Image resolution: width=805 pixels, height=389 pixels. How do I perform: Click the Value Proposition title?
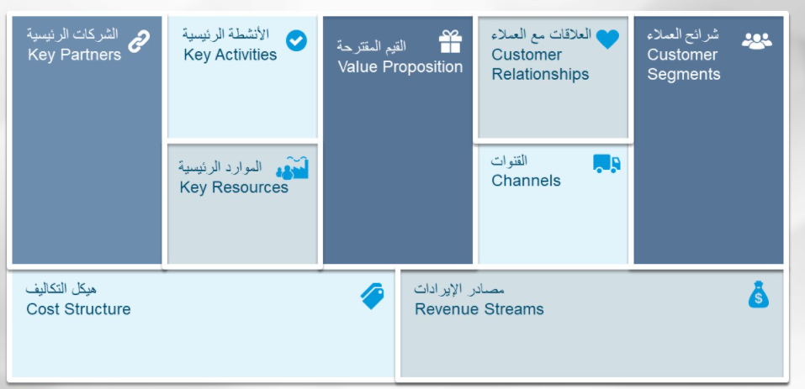coord(400,66)
